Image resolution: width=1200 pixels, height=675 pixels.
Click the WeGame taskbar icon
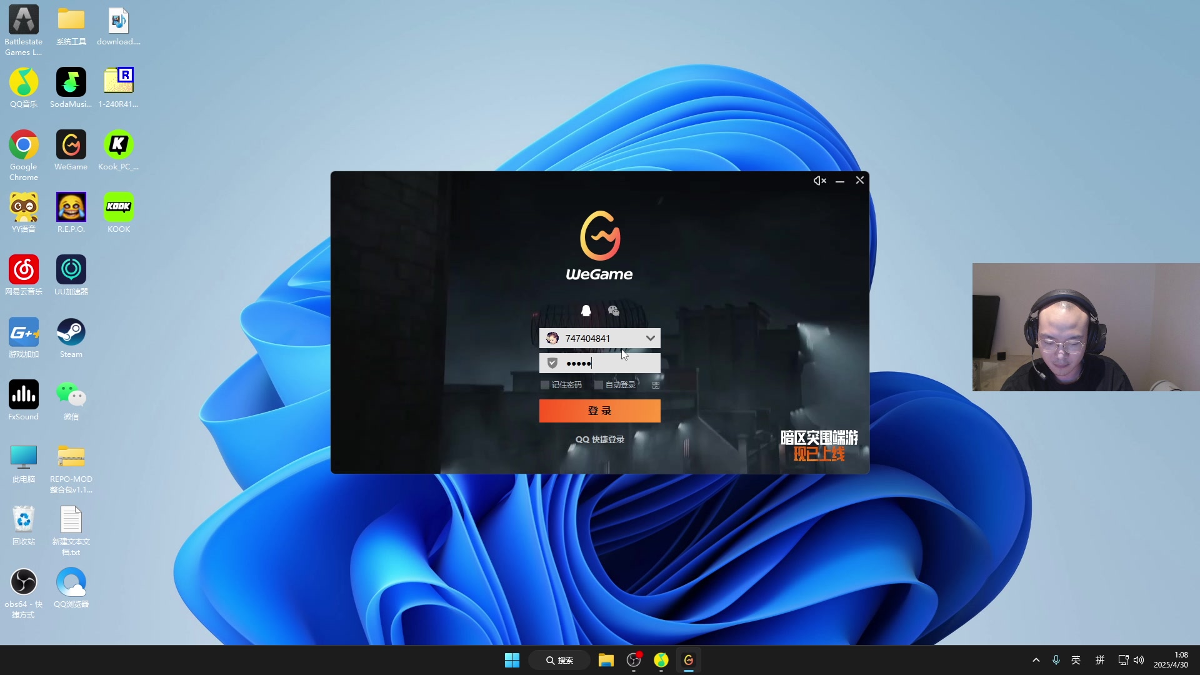coord(689,660)
